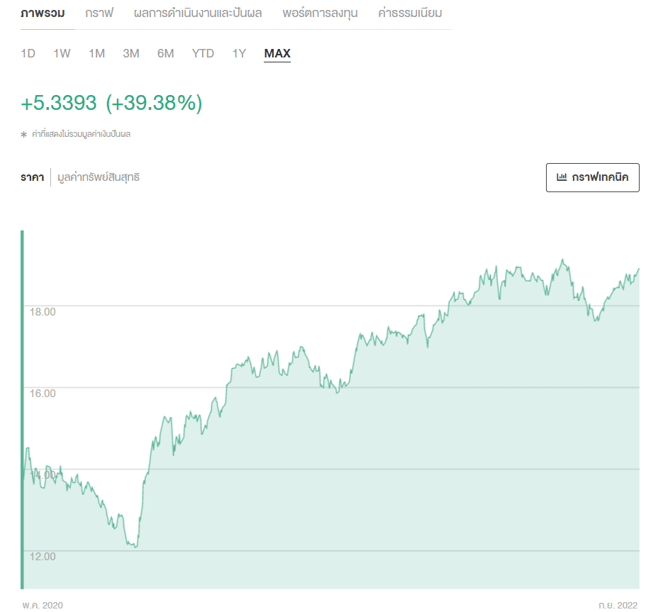
Task: Click the พ.ค. 2020 start date label
Action: (43, 605)
